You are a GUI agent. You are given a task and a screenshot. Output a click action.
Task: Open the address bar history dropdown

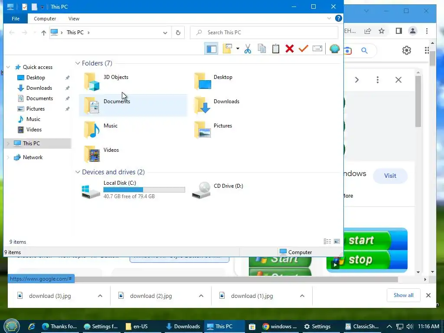165,33
